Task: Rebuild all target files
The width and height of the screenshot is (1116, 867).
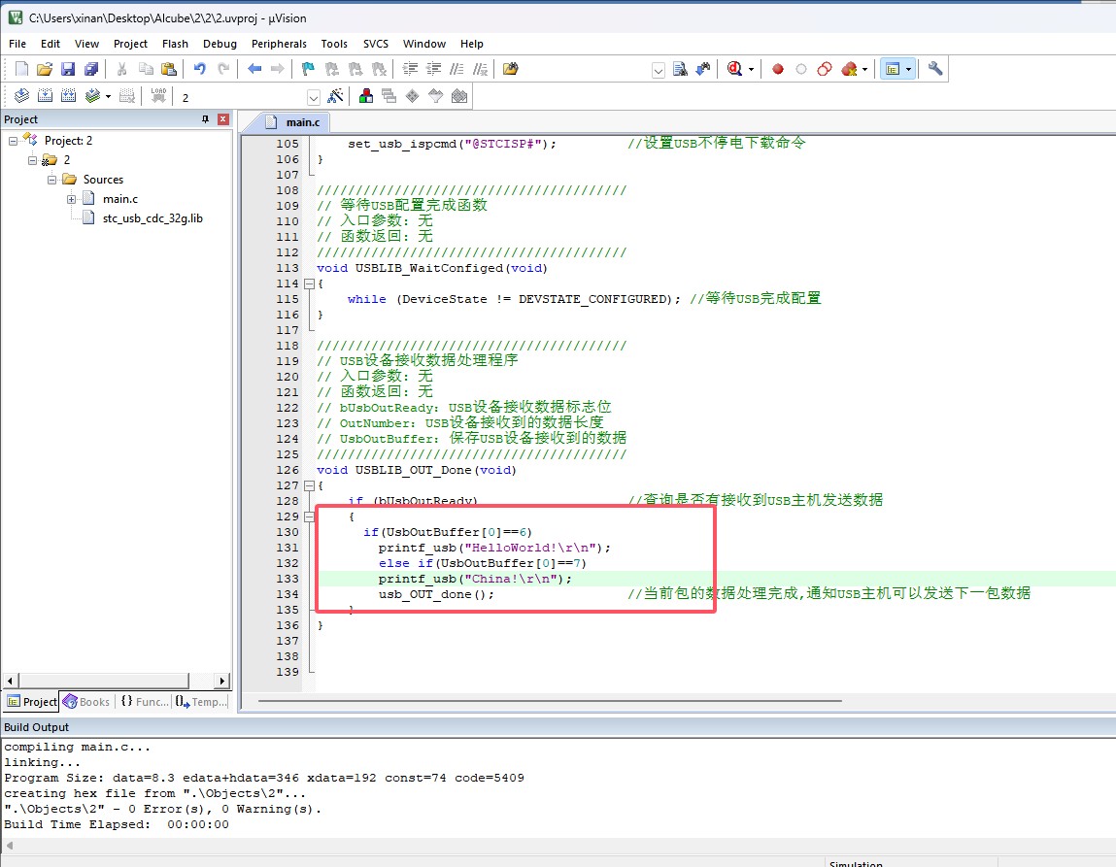Action: point(68,96)
